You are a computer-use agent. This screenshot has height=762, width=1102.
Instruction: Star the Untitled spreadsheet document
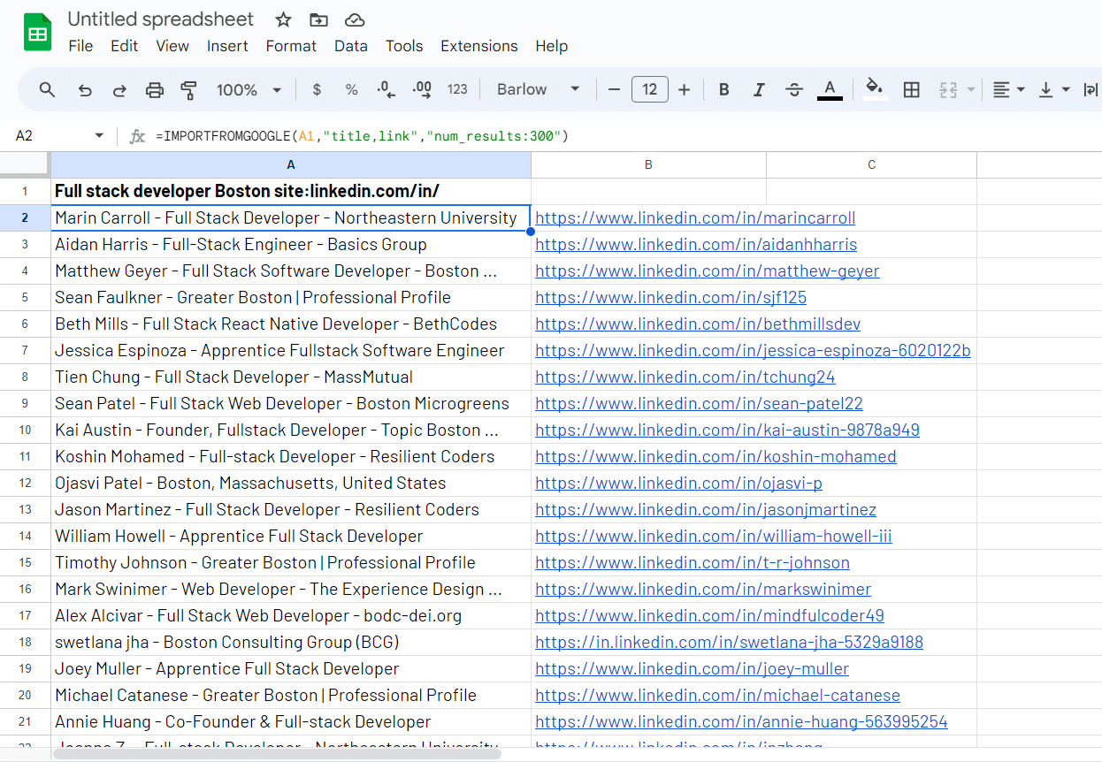pyautogui.click(x=283, y=19)
